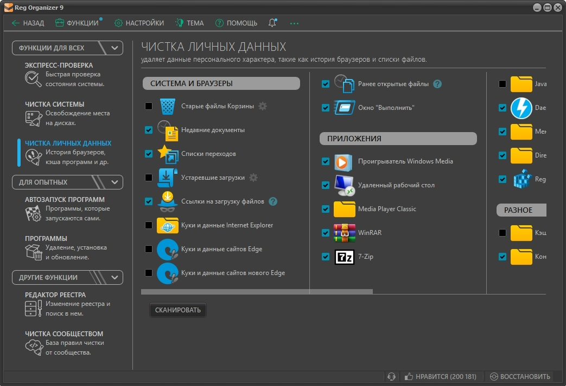The width and height of the screenshot is (566, 386).
Task: Click the help icon next to Ссылки на загрузку файлов
Action: [273, 201]
